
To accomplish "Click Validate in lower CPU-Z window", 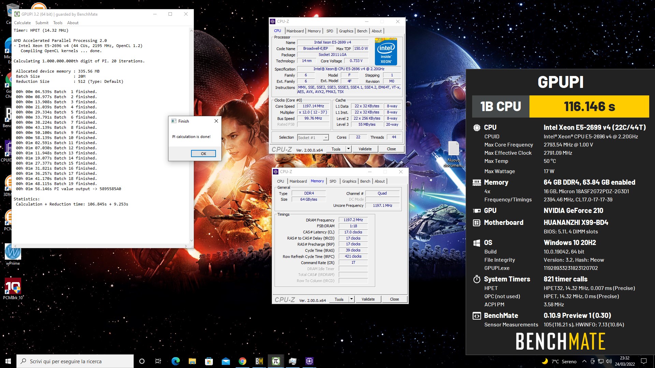I will coord(368,299).
